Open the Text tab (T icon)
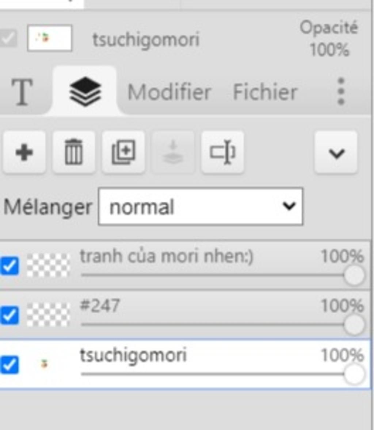This screenshot has width=374, height=430. tap(22, 92)
